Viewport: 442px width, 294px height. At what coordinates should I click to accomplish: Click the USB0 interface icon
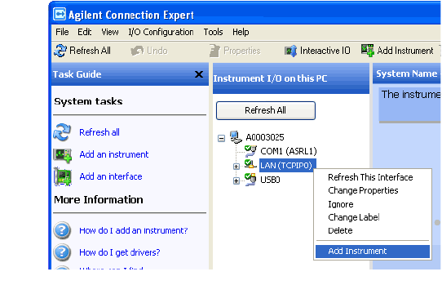pos(250,180)
